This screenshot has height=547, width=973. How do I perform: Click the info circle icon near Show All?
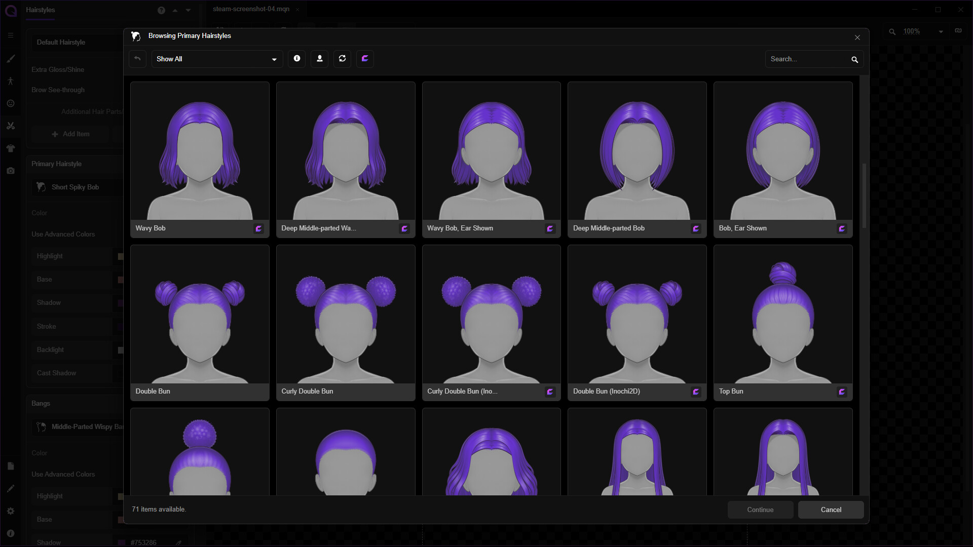pos(296,59)
